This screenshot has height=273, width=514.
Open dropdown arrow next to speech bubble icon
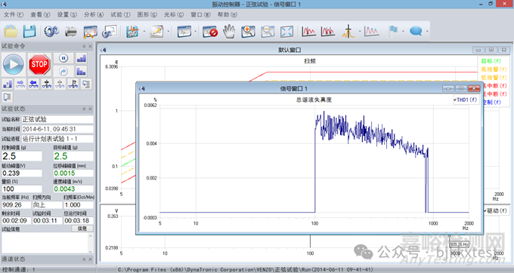pos(427,32)
